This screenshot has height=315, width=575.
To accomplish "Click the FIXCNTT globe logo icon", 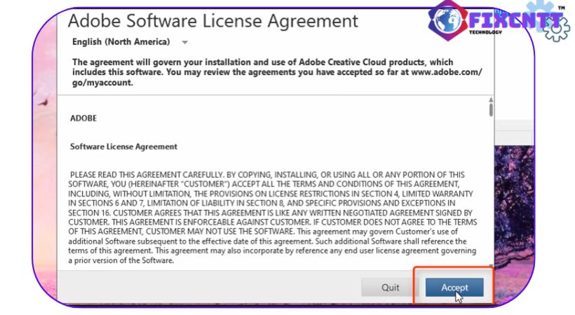I will [448, 19].
